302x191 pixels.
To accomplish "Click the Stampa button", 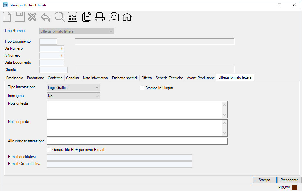I will [265, 180].
